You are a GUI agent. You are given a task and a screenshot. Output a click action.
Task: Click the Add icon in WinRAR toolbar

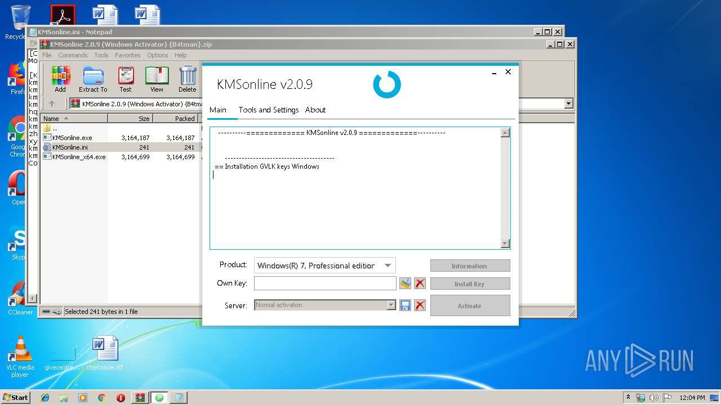coord(60,79)
